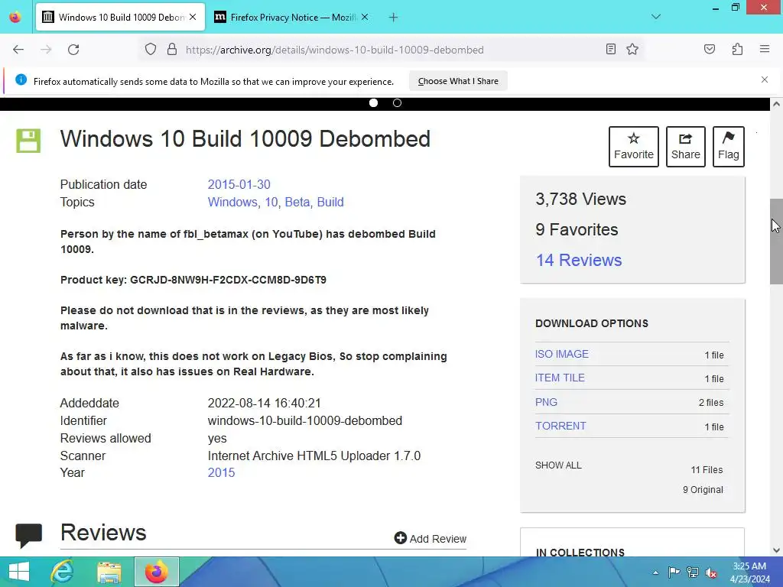Open muted volume tray icon

(711, 572)
